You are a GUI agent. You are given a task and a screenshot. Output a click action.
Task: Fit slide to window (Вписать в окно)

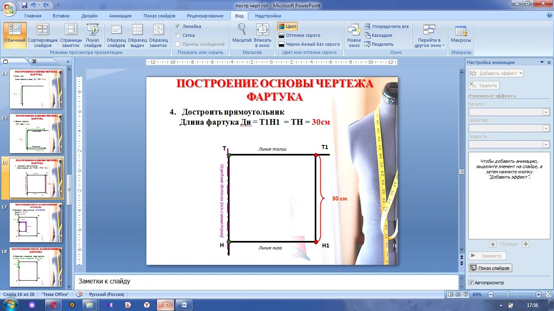(x=263, y=35)
